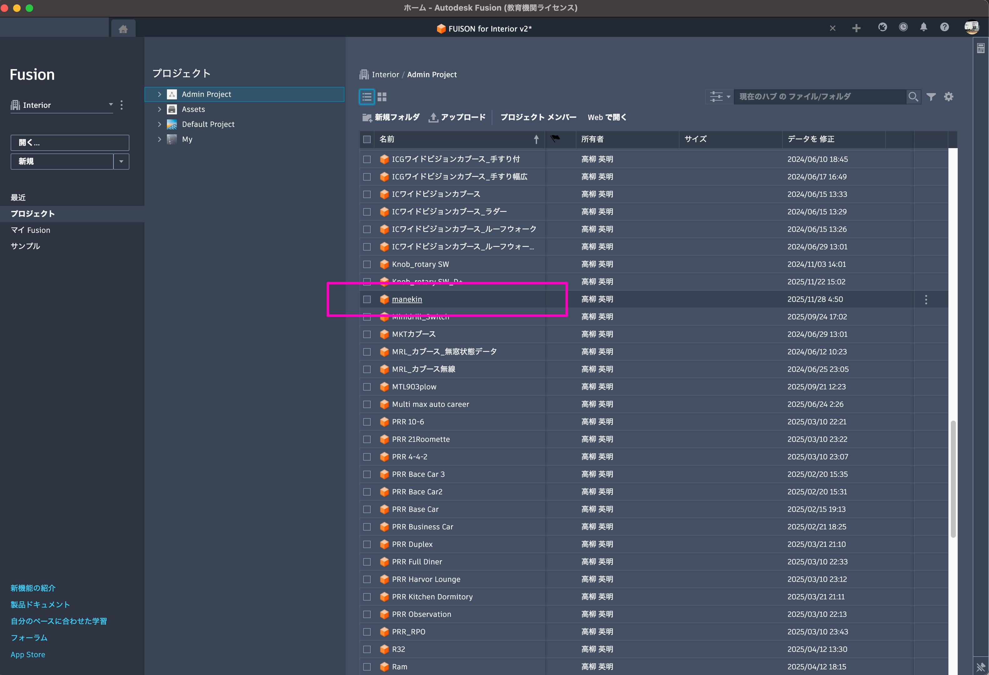Switch to grid view icon
989x675 pixels.
tap(382, 97)
